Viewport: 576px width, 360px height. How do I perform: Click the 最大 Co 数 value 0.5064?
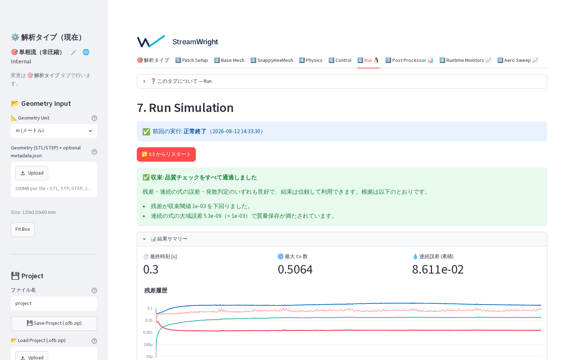295,270
